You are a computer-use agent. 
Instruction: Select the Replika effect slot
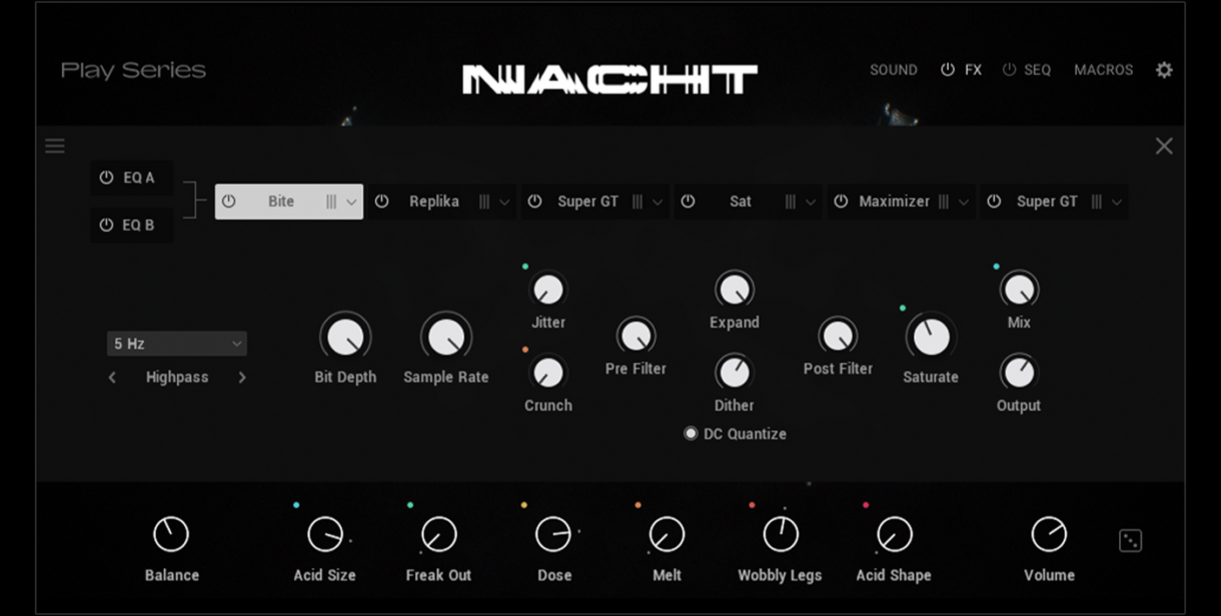[x=442, y=202]
